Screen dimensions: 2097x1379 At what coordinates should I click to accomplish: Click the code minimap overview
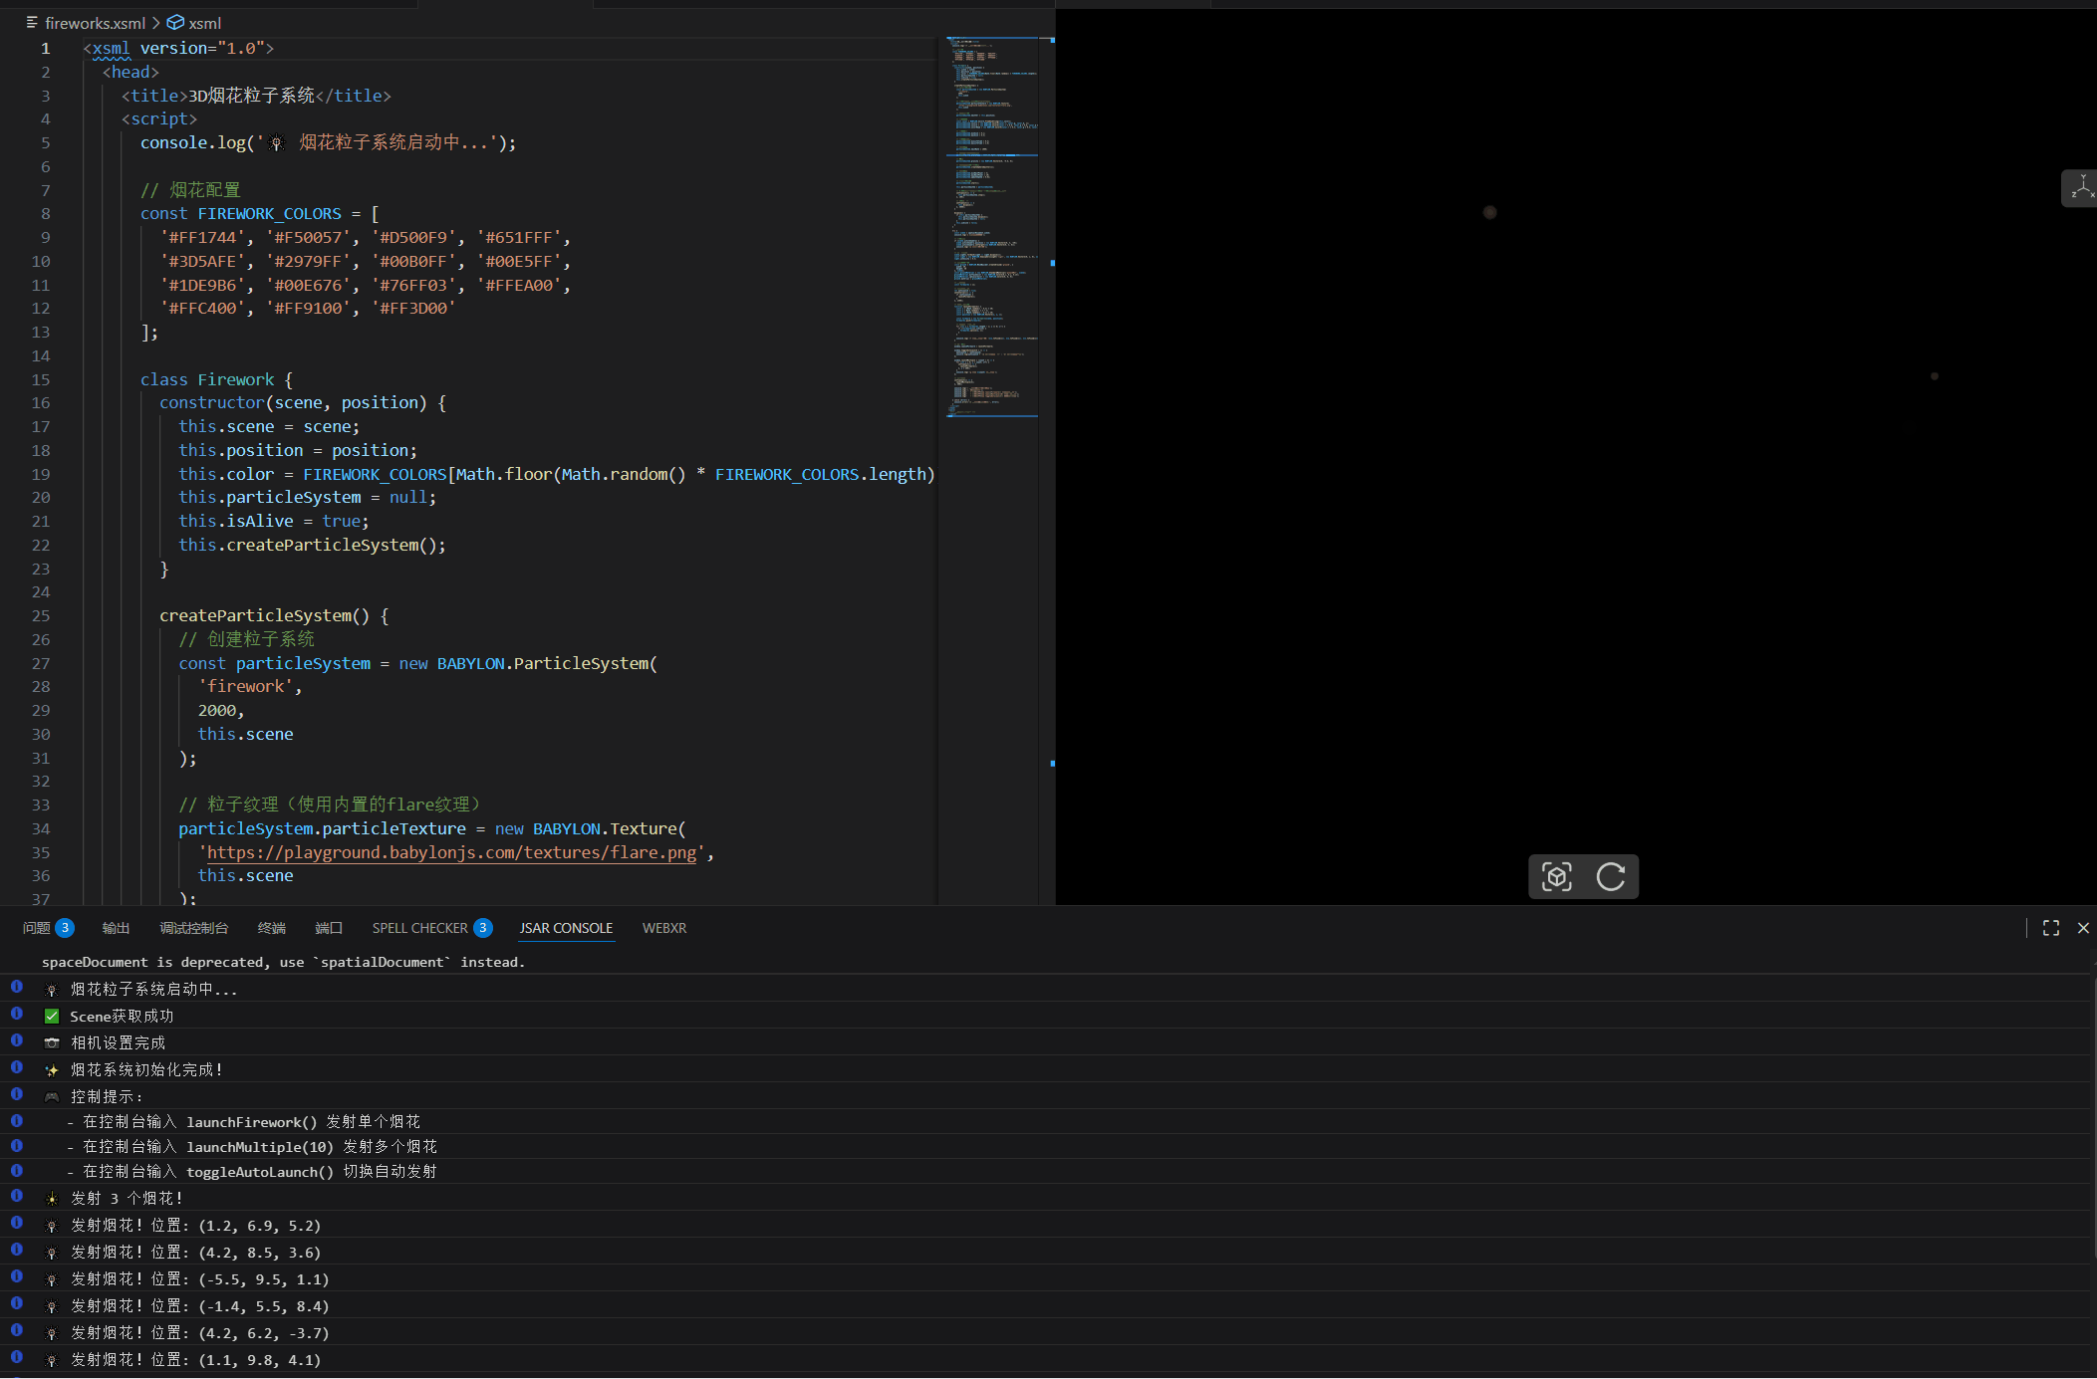coord(992,229)
